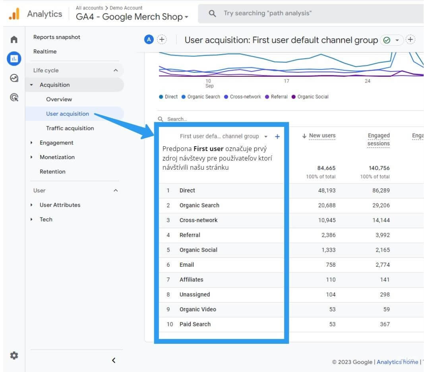The height and width of the screenshot is (372, 424).
Task: Click Demo Account breadcrumb
Action: pyautogui.click(x=126, y=8)
